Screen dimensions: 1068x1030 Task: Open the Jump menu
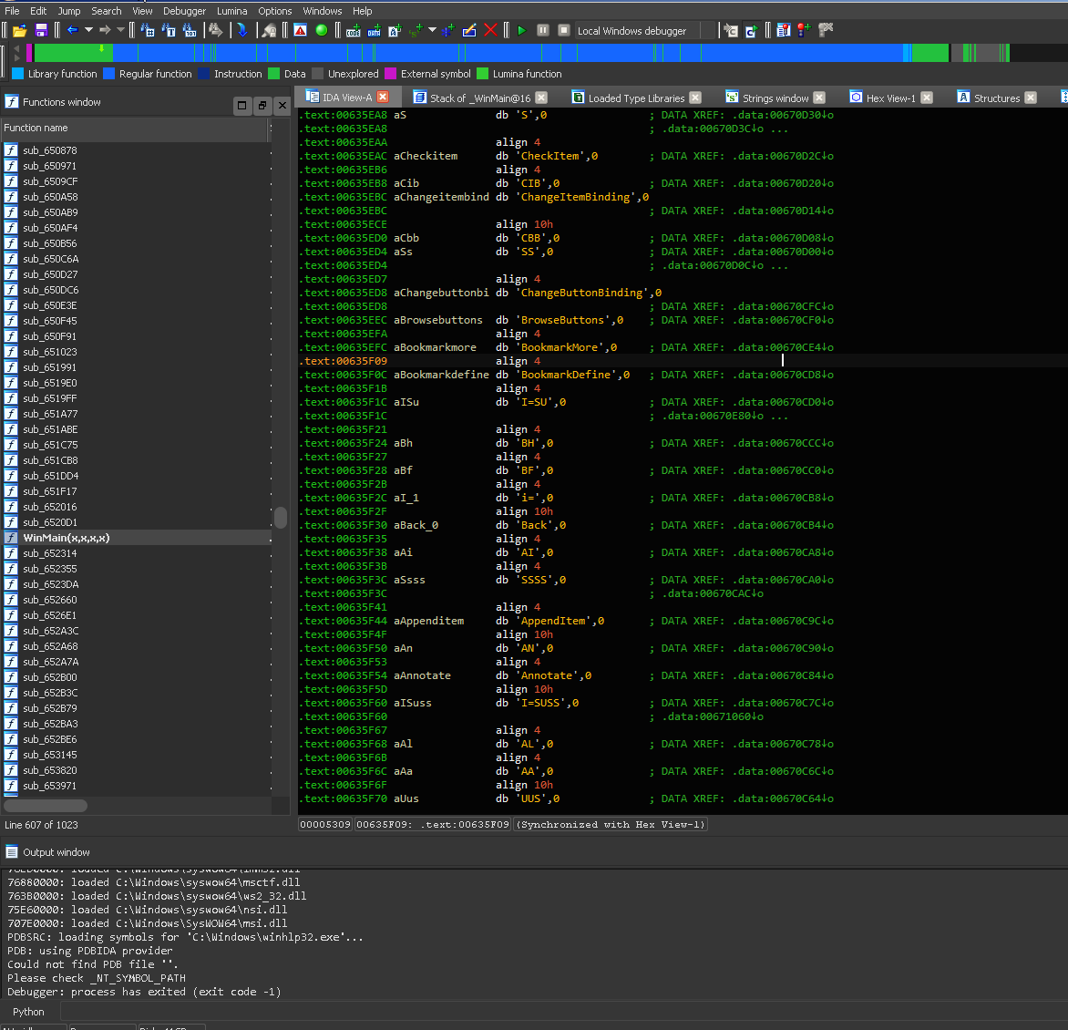click(68, 11)
